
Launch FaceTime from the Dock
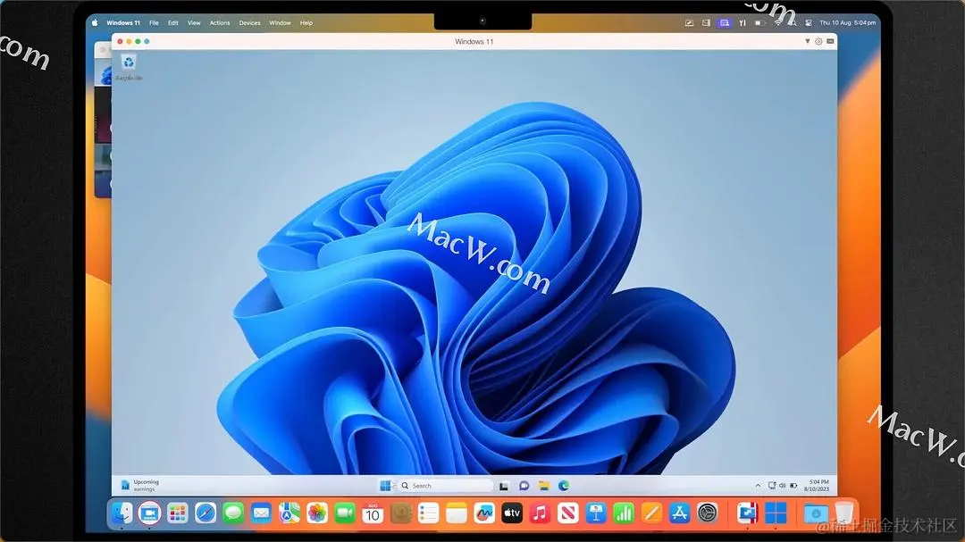tap(345, 513)
